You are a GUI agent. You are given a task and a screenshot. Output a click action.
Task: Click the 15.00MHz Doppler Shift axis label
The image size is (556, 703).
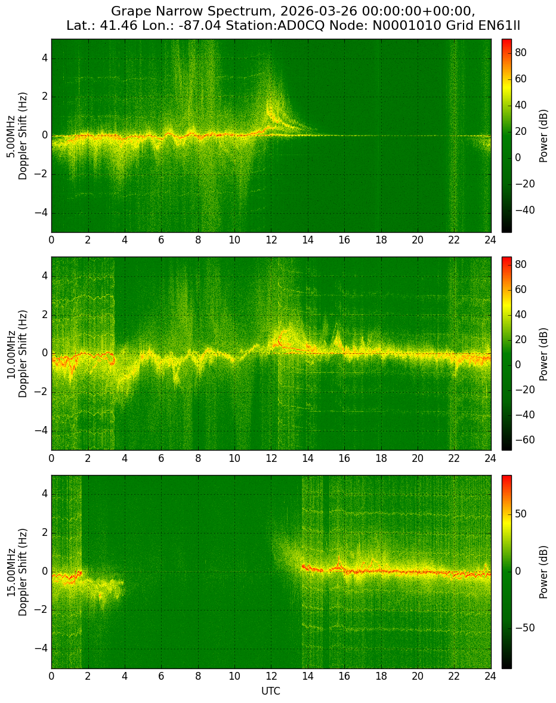tap(17, 572)
